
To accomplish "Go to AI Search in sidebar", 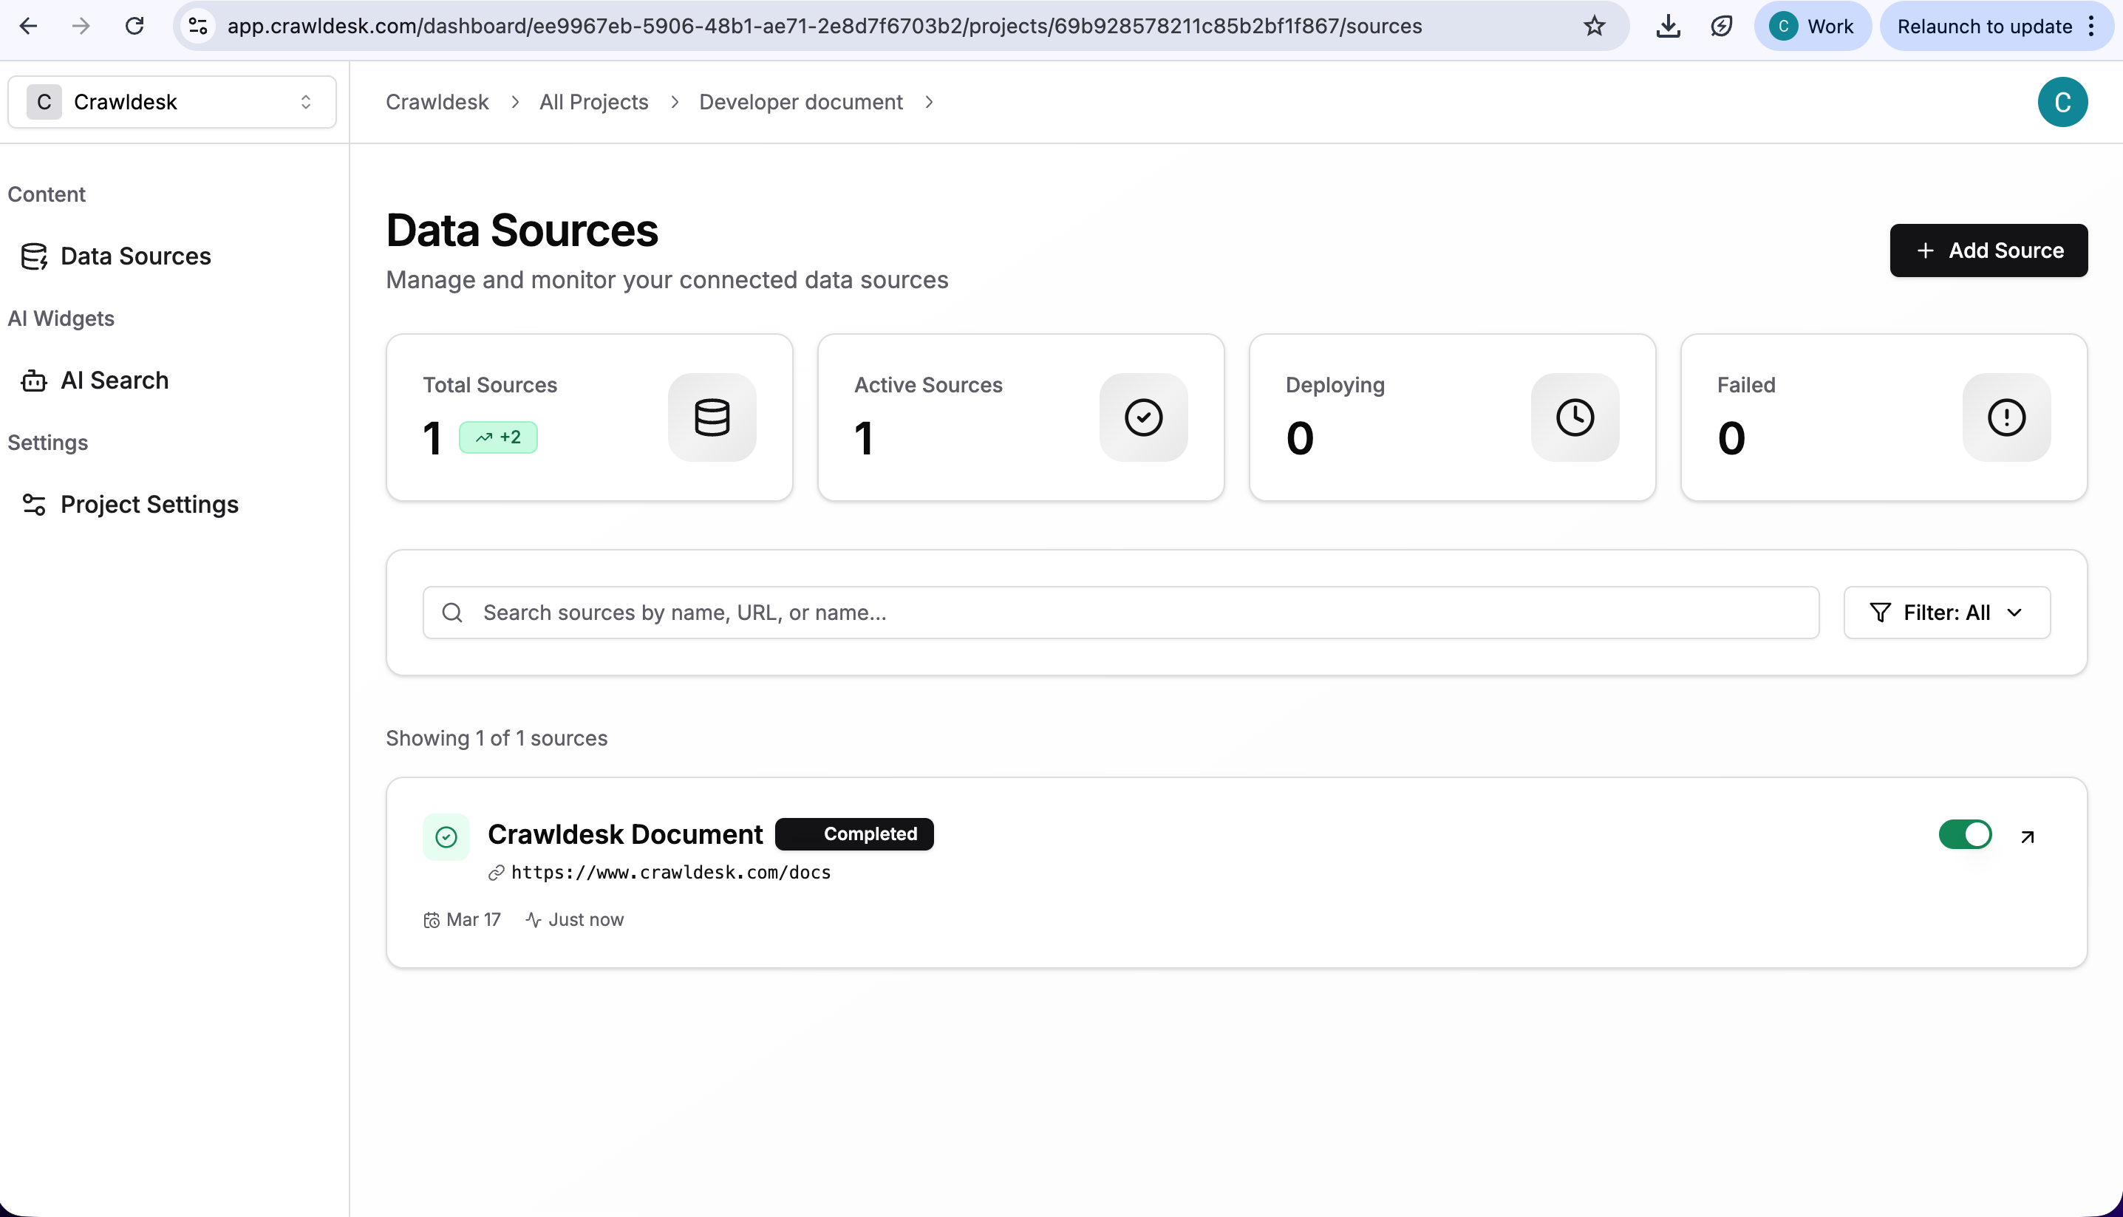I will pos(115,381).
